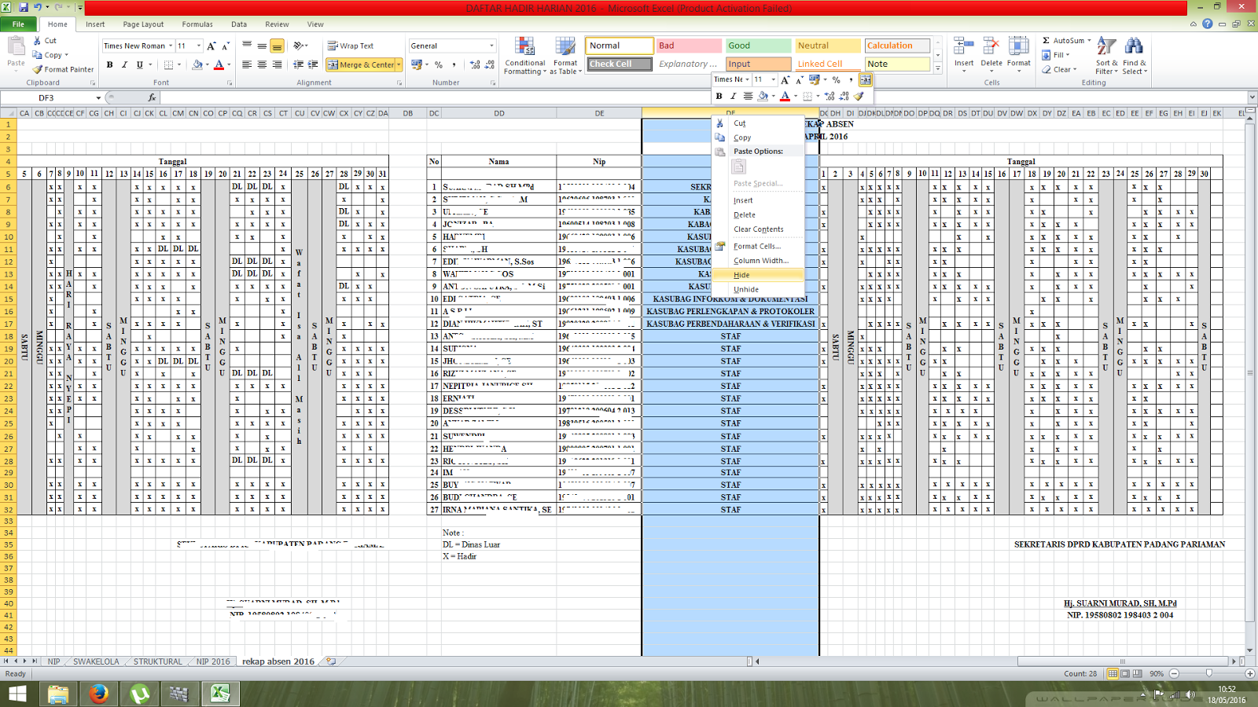Toggle italic formatting
The height and width of the screenshot is (707, 1258).
123,64
